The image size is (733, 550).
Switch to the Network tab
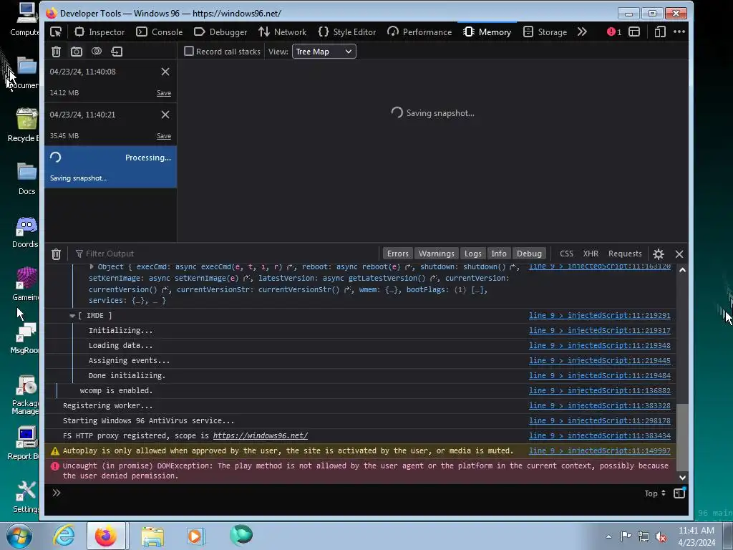(x=282, y=32)
